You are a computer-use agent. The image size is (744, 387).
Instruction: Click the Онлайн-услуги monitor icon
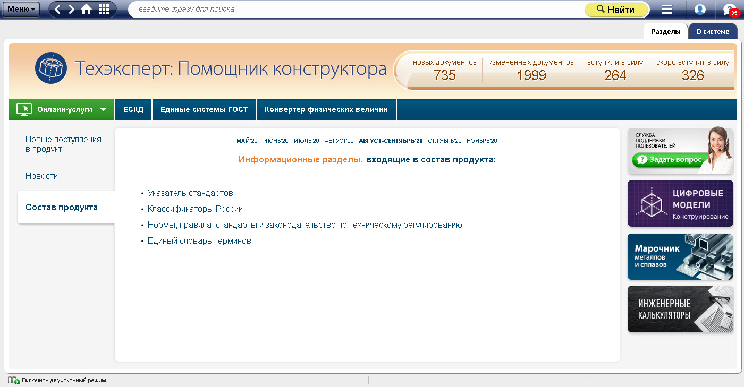(24, 109)
